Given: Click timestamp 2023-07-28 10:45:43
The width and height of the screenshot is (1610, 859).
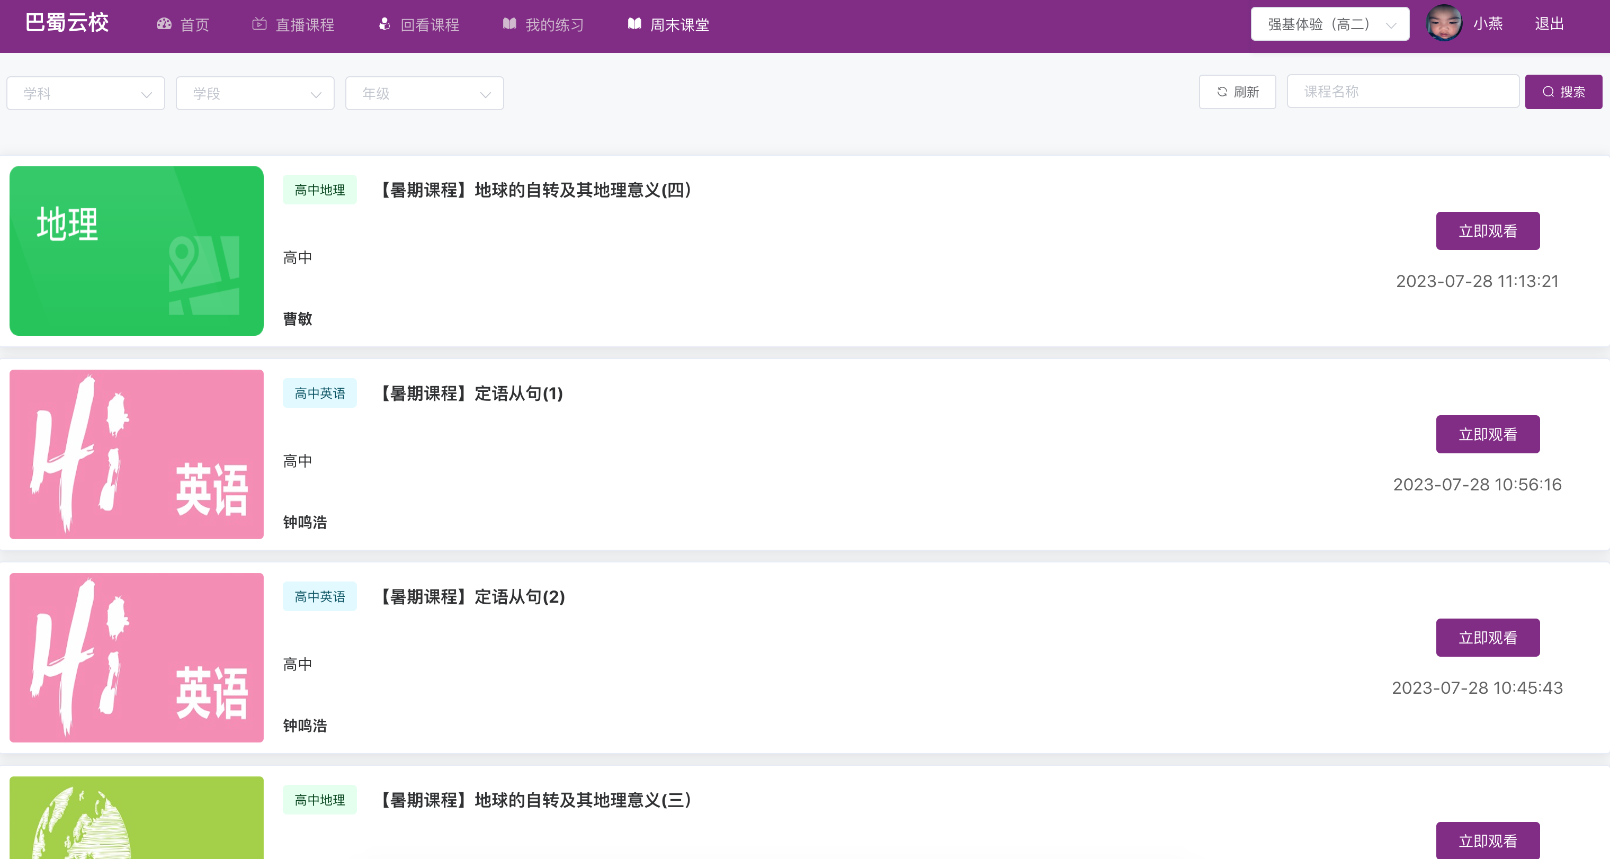Looking at the screenshot, I should click(1477, 688).
